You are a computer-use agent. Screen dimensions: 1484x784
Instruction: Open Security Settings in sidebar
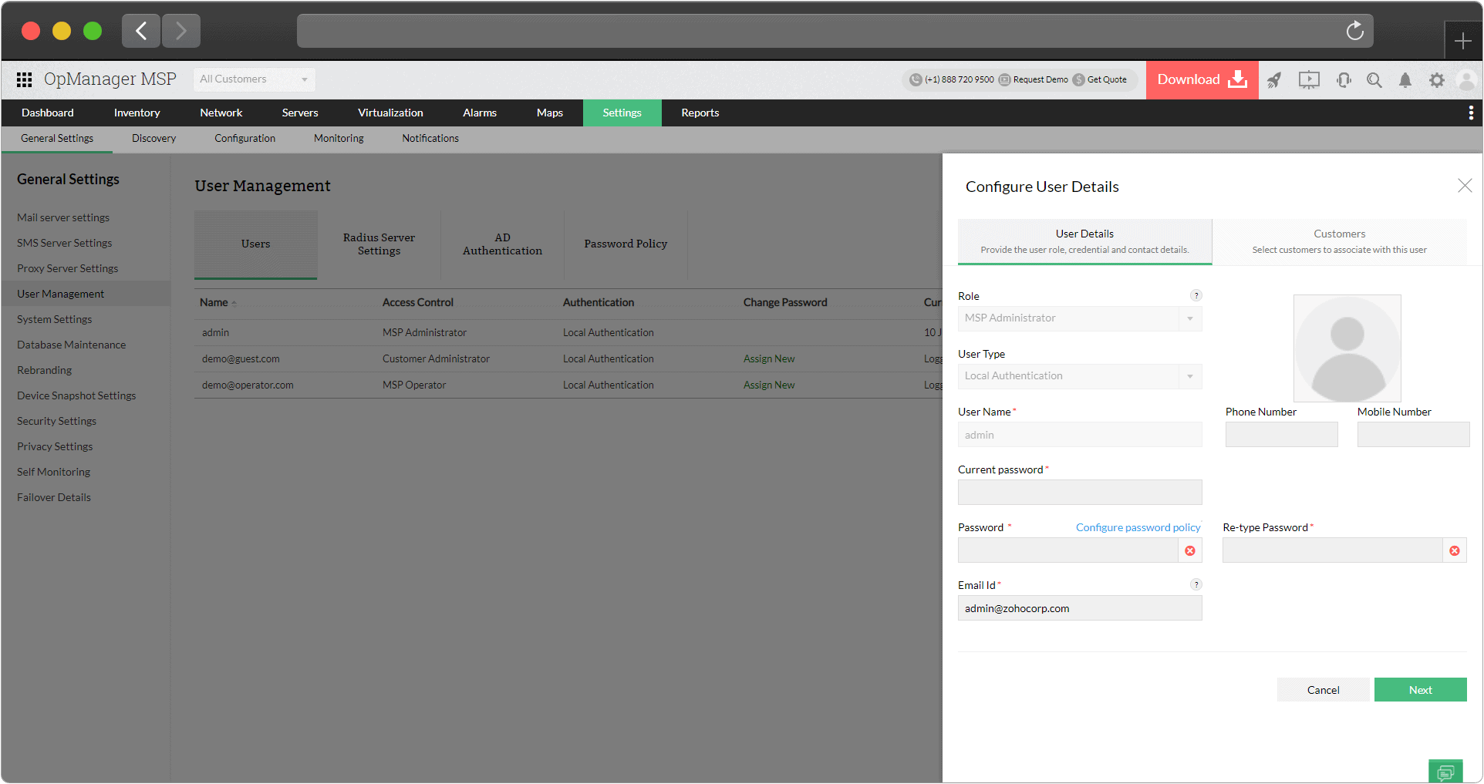coord(57,422)
